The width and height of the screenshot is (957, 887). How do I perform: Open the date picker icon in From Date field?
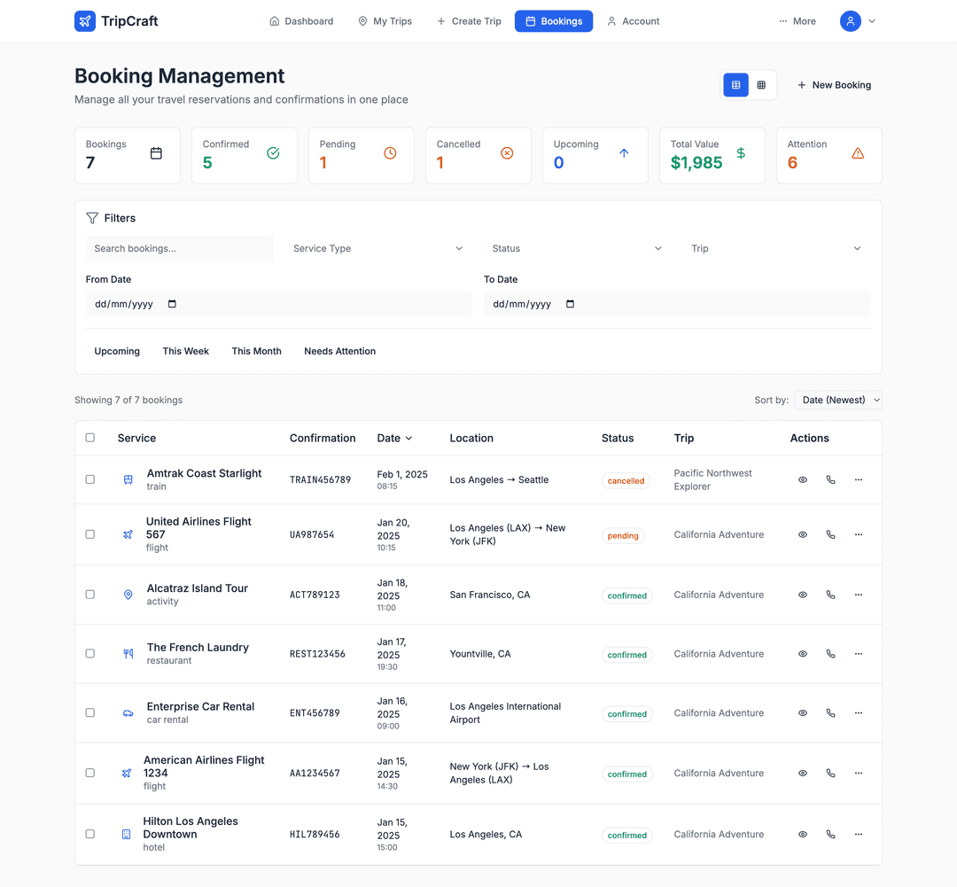click(172, 303)
